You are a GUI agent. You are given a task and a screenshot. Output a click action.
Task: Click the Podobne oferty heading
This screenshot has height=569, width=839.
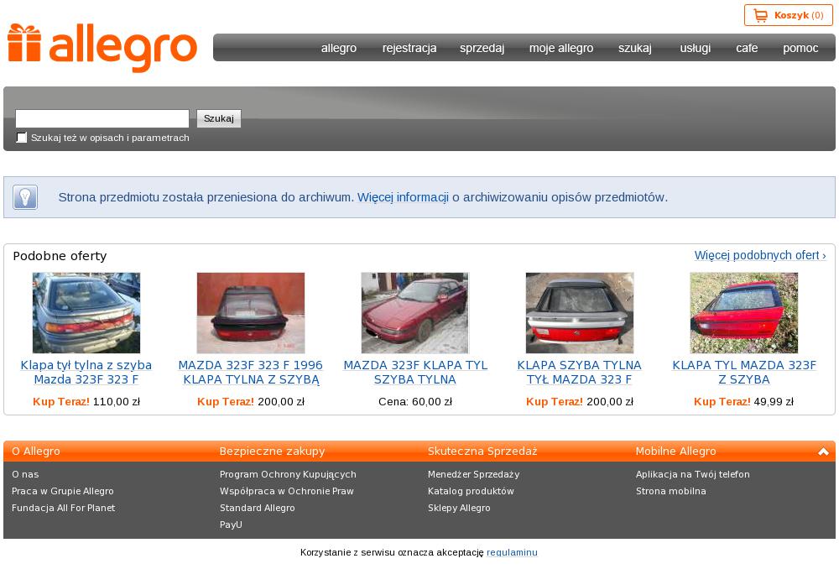pyautogui.click(x=60, y=256)
